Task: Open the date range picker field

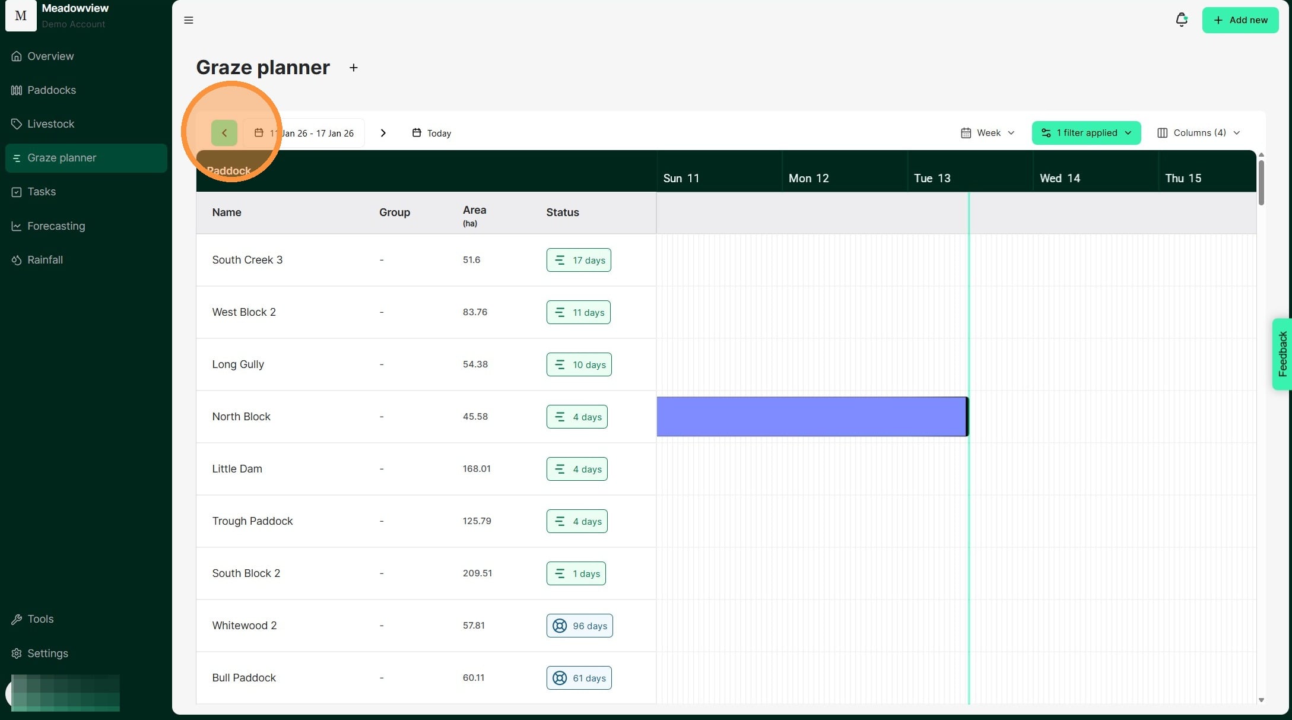Action: click(304, 133)
